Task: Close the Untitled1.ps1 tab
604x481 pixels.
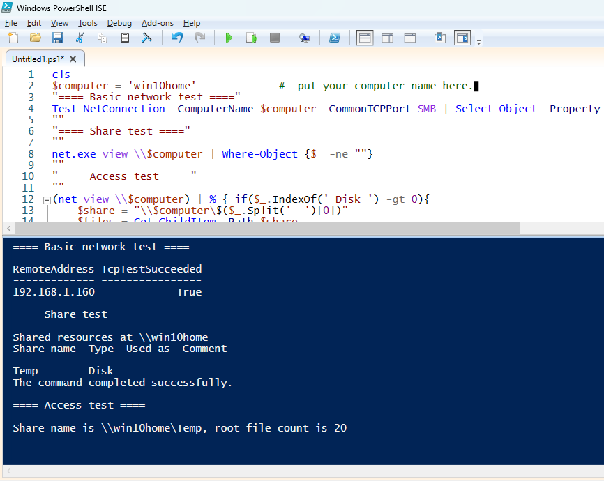Action: pos(73,59)
